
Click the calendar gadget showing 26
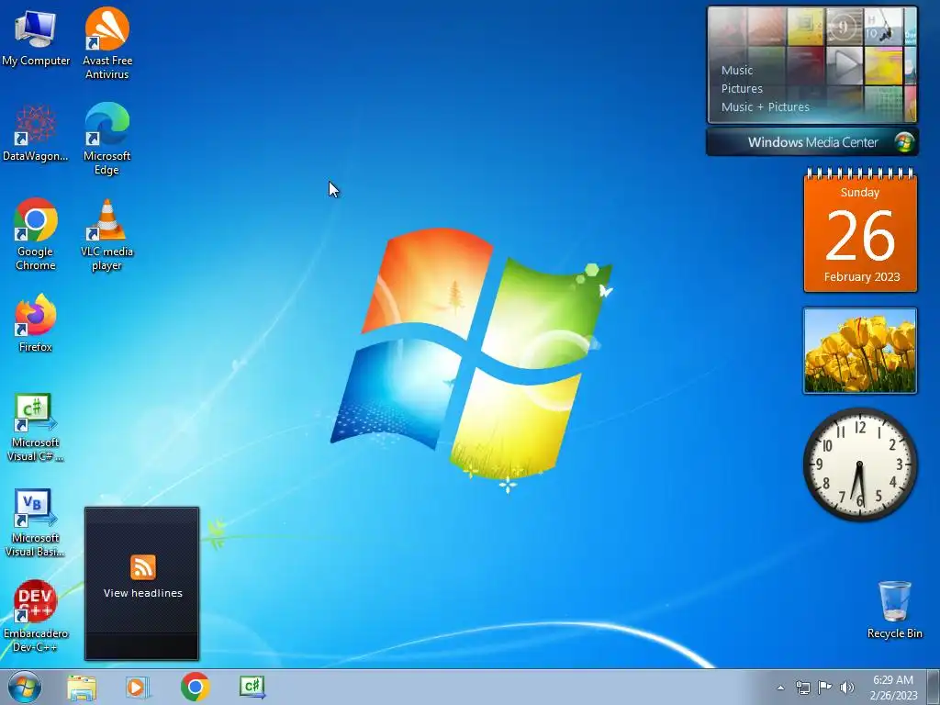click(x=860, y=230)
